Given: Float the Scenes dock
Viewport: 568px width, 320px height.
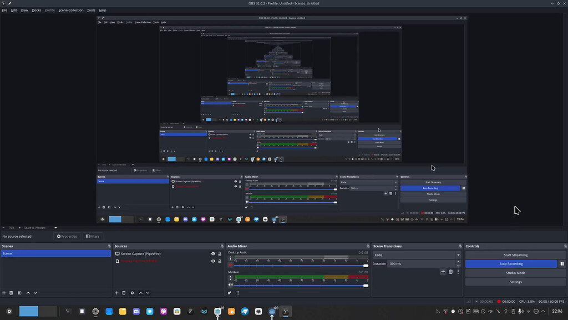Looking at the screenshot, I should click(109, 246).
